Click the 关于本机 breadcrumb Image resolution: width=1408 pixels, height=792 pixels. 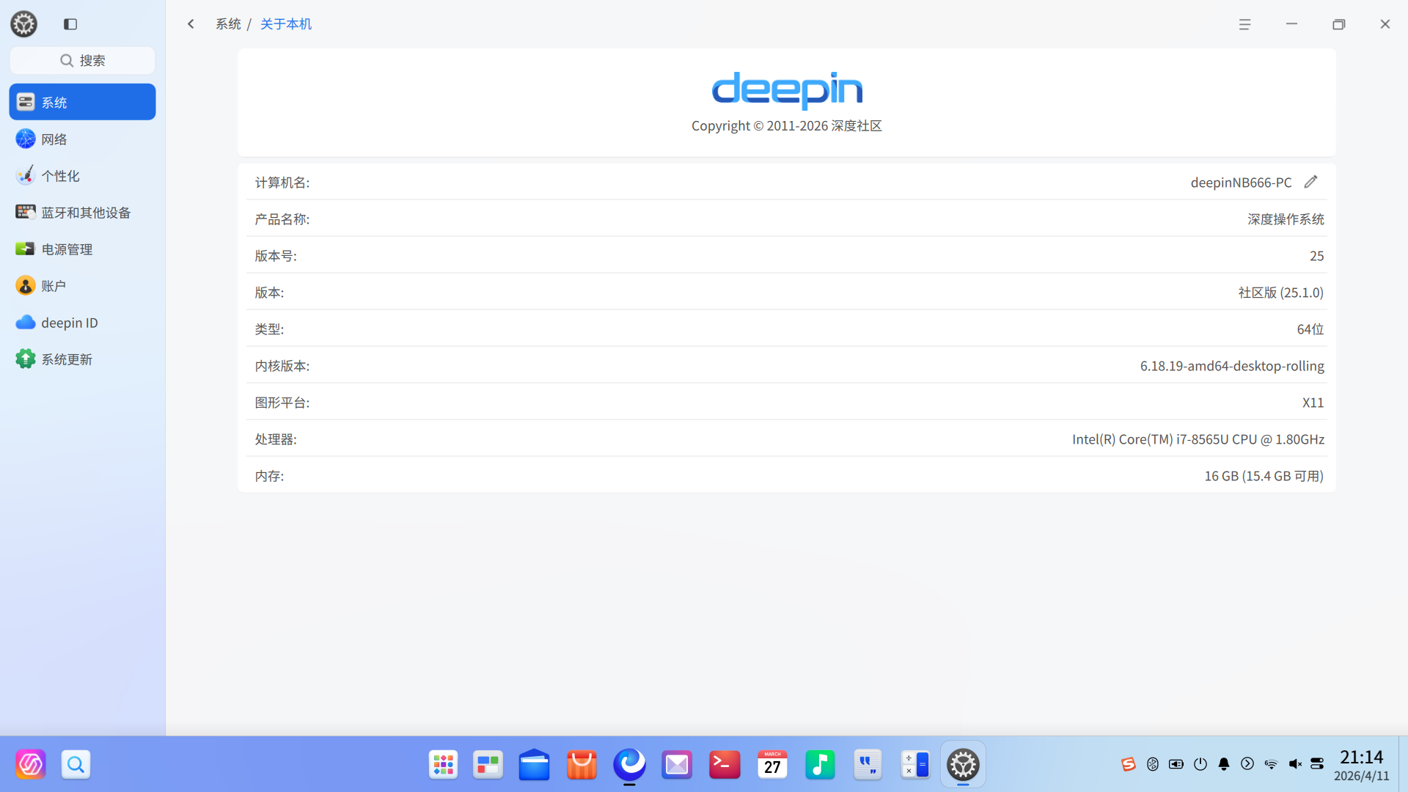pos(286,24)
